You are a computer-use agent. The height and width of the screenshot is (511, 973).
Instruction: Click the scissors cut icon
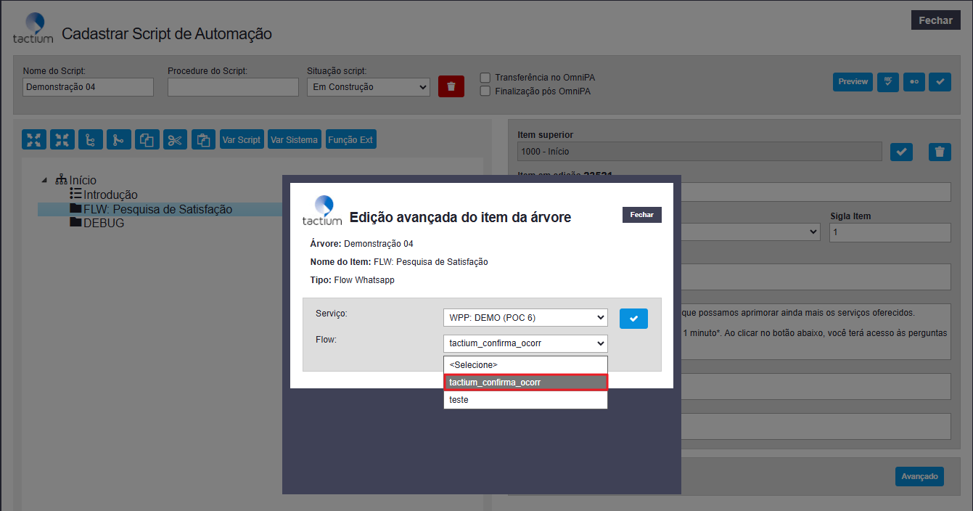175,140
